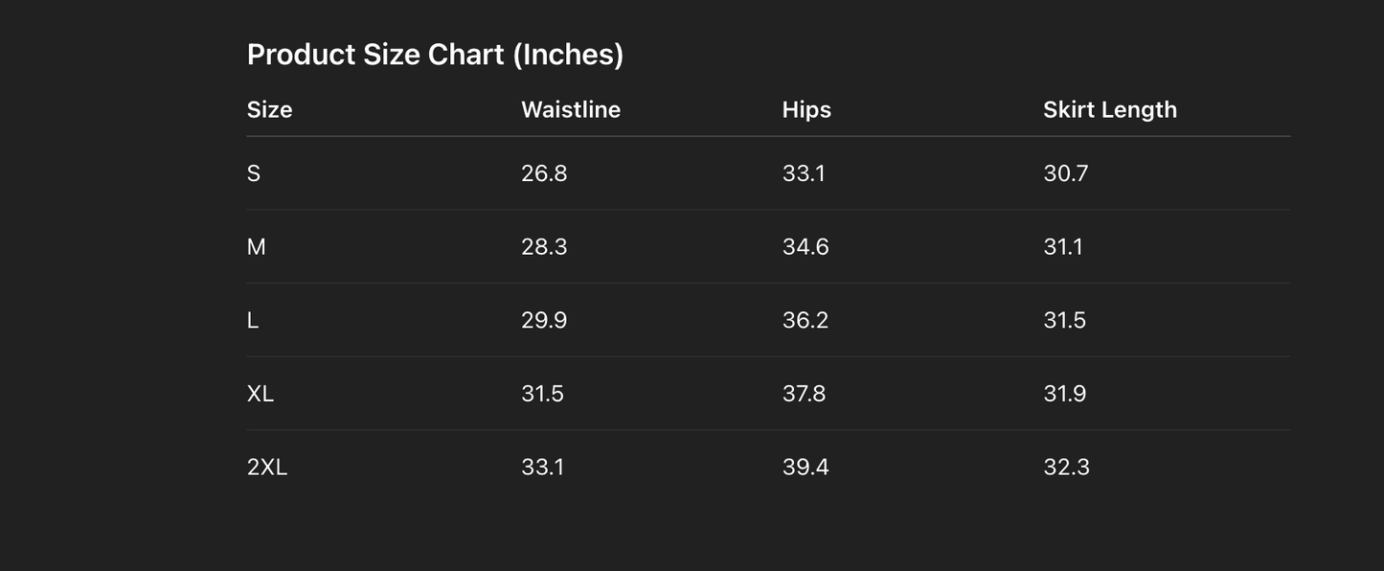Viewport: 1384px width, 571px height.
Task: Click the 26.8 waistline value
Action: pos(544,173)
